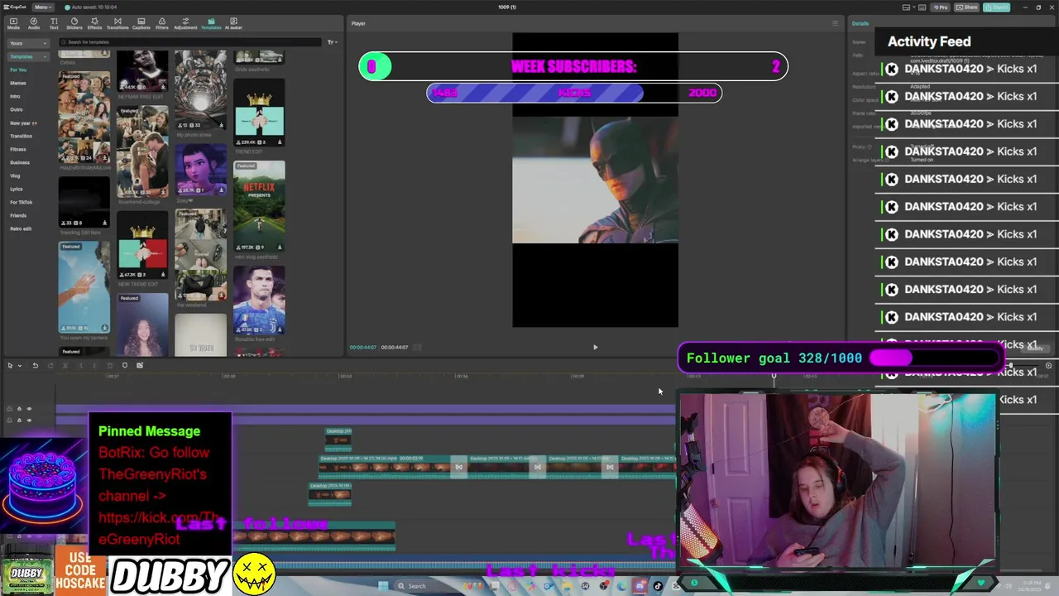
Task: Toggle lock on the second timeline track
Action: pos(19,421)
